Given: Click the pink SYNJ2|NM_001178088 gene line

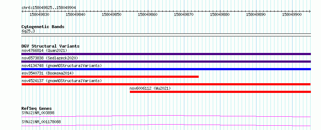Looking at the screenshot, I should point(166,125).
